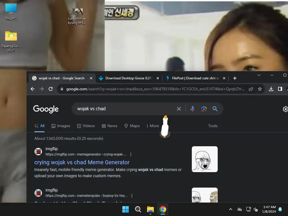Screen dimensions: 288x216
Task: Click the Google logo
Action: (x=46, y=109)
